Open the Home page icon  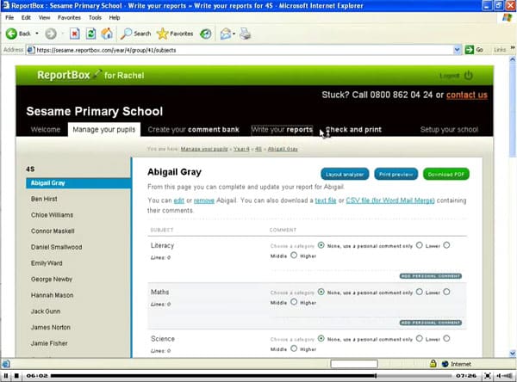coord(107,34)
